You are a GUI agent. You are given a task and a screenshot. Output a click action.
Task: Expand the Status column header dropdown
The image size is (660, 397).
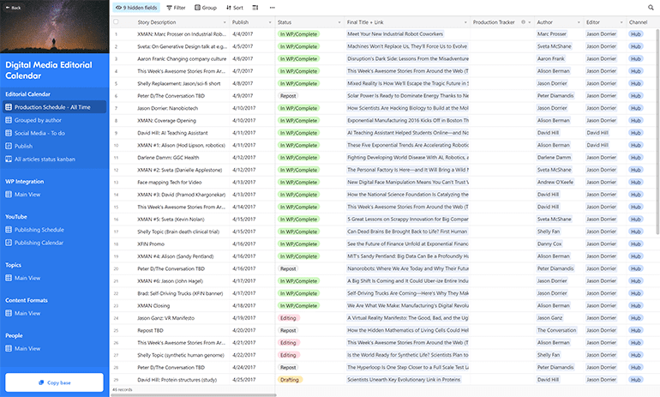pos(339,21)
